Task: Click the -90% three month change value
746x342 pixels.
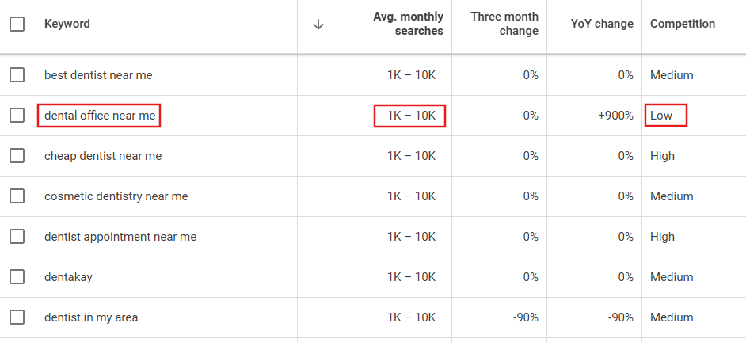Action: pyautogui.click(x=525, y=317)
